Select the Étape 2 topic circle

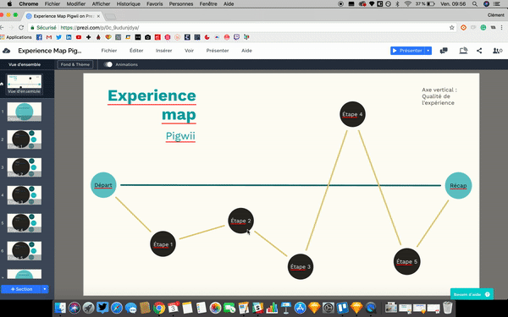(x=240, y=221)
